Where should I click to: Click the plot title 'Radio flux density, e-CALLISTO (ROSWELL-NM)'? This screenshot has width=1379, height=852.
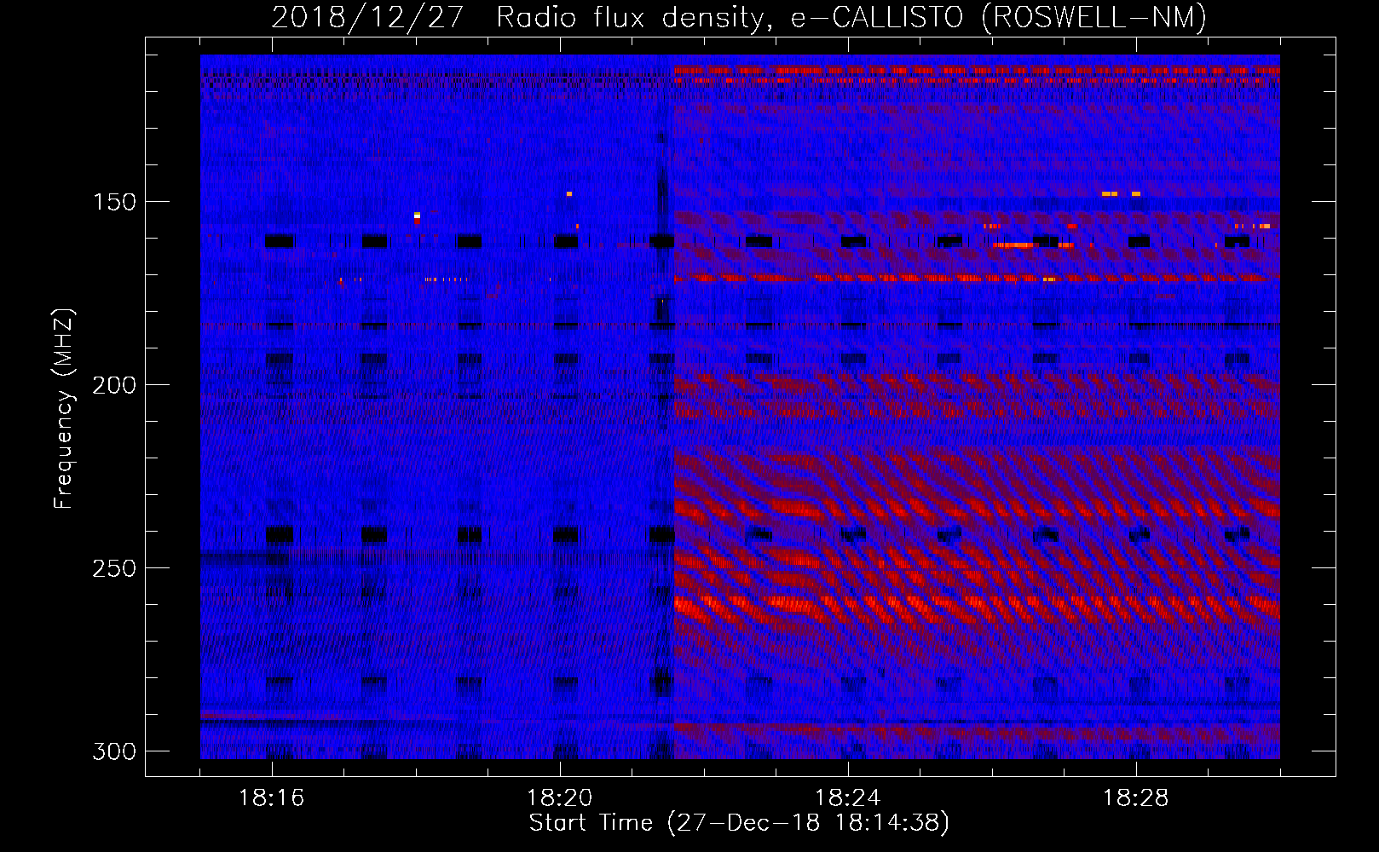[851, 18]
